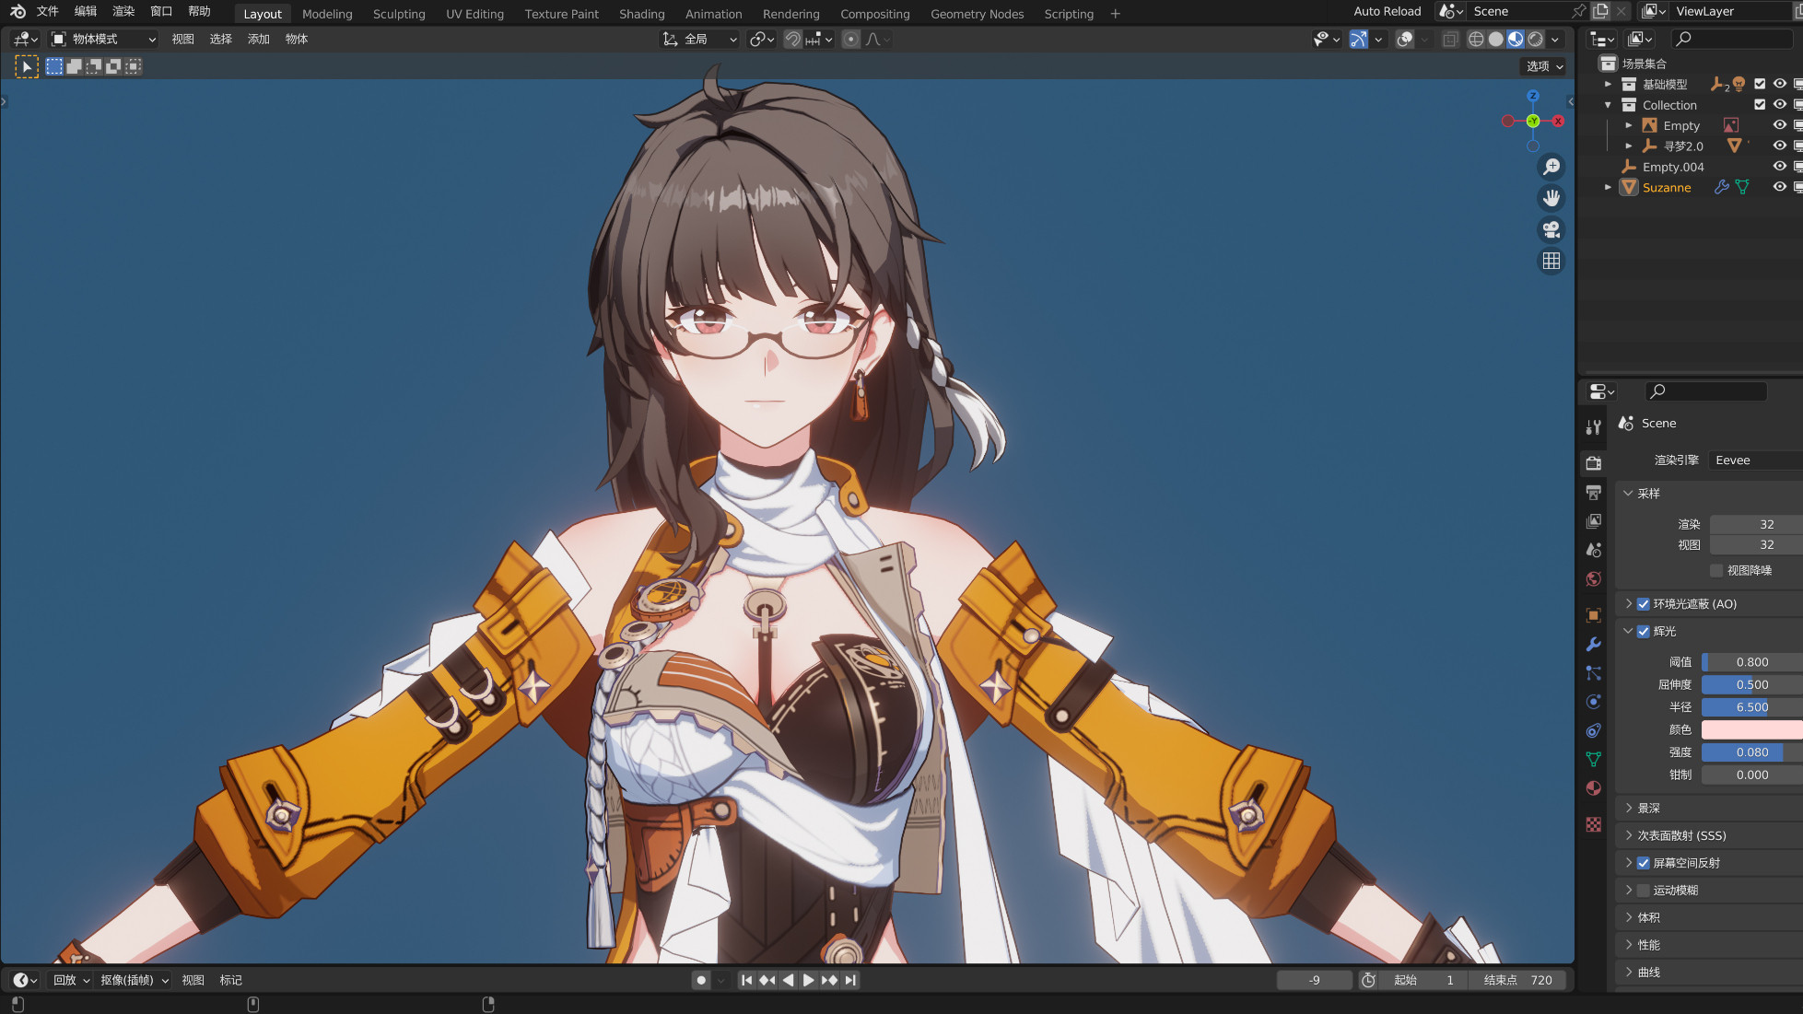This screenshot has height=1014, width=1803.
Task: Click the hand pan view icon
Action: (x=1551, y=198)
